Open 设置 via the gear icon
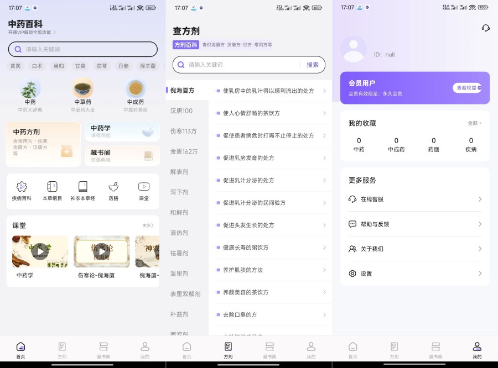The height and width of the screenshot is (368, 498). (x=352, y=274)
